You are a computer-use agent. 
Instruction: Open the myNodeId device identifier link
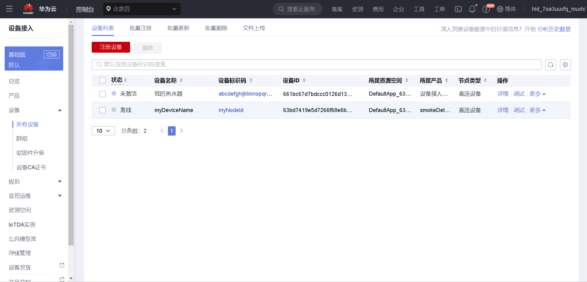(231, 110)
